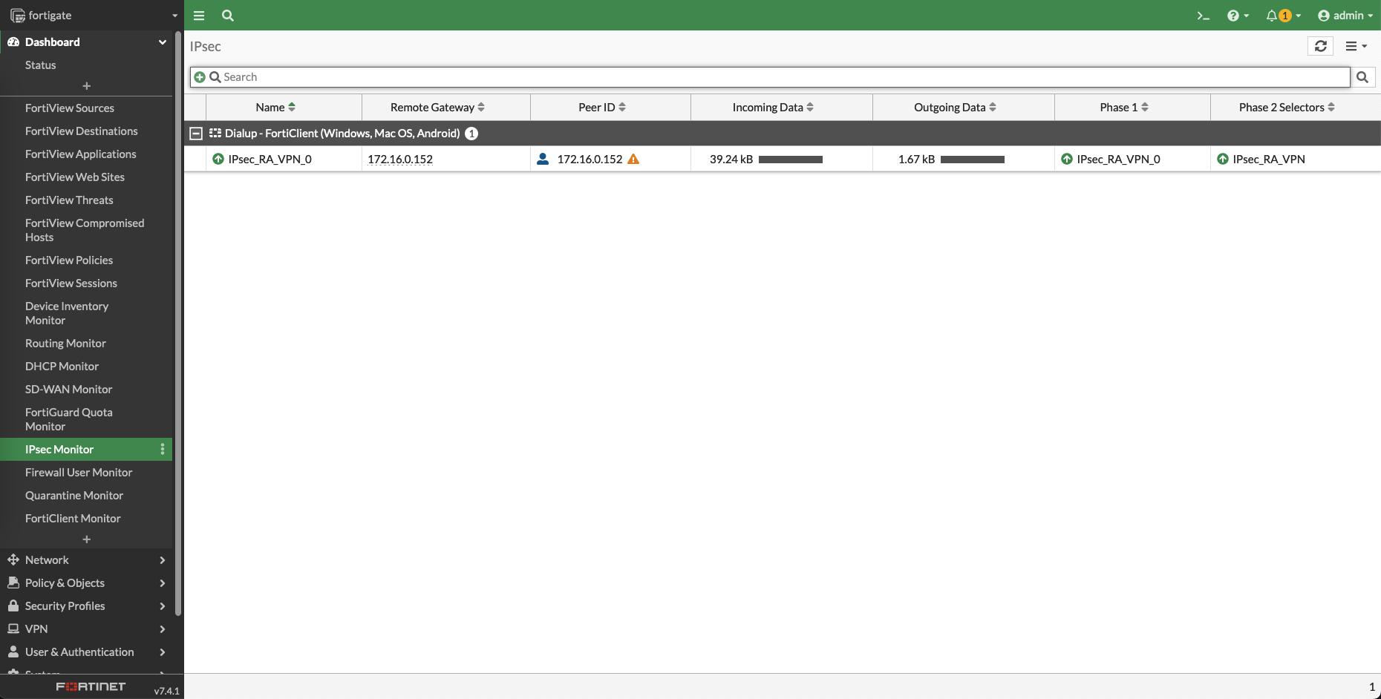The width and height of the screenshot is (1381, 699).
Task: Click the add filter plus icon in search
Action: [x=200, y=77]
